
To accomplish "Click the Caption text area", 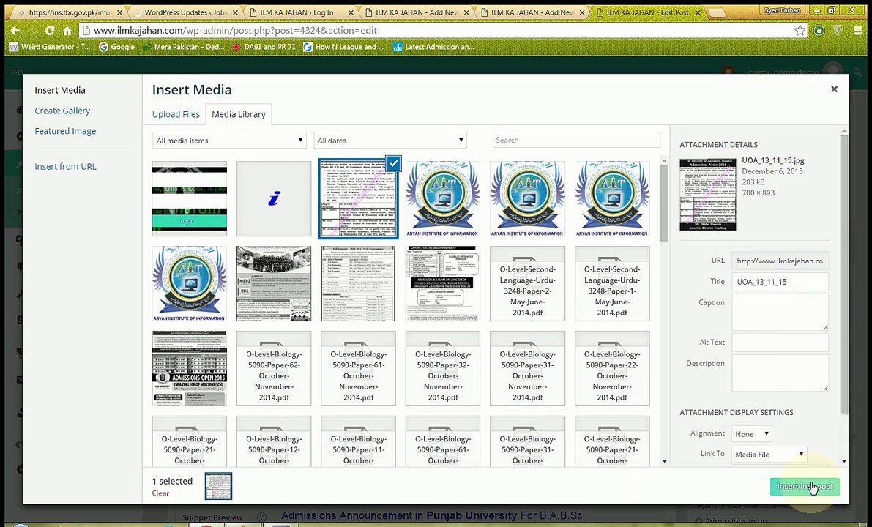I will 780,312.
